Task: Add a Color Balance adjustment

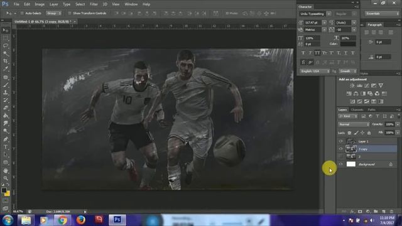Action: tap(356, 94)
